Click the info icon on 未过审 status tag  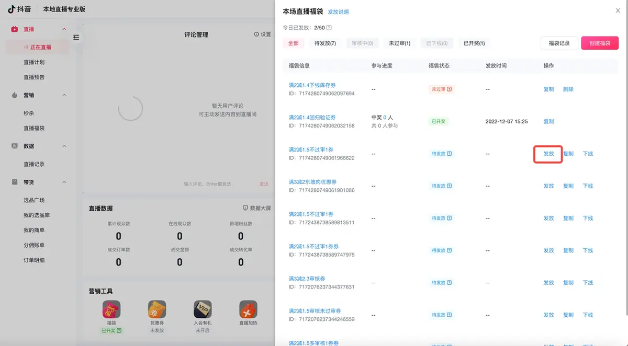(x=449, y=89)
